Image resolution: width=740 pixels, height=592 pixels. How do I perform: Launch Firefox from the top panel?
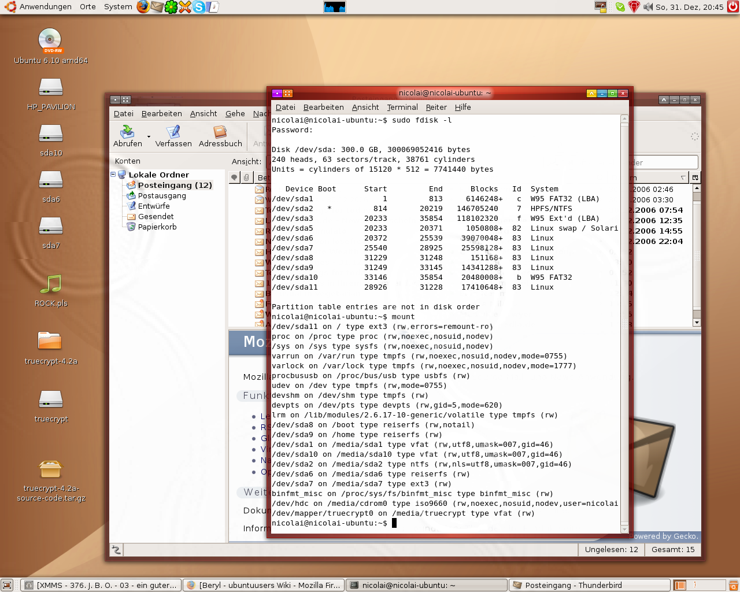[143, 7]
